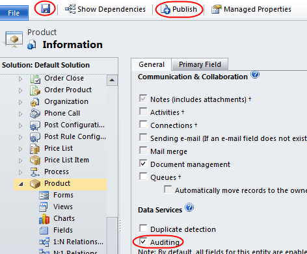Expand the Price List tree node
Image resolution: width=307 pixels, height=254 pixels.
pyautogui.click(x=20, y=149)
